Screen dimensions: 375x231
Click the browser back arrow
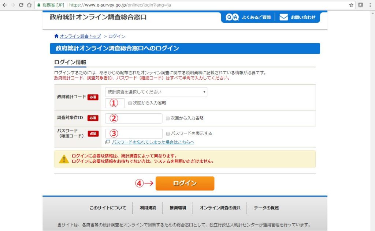click(5, 5)
